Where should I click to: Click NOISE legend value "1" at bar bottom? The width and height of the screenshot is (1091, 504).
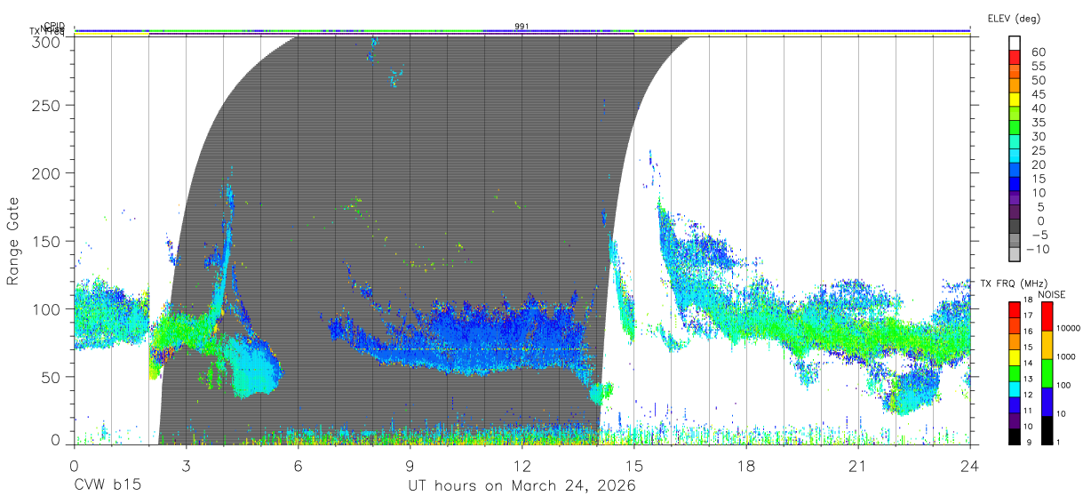1058,443
